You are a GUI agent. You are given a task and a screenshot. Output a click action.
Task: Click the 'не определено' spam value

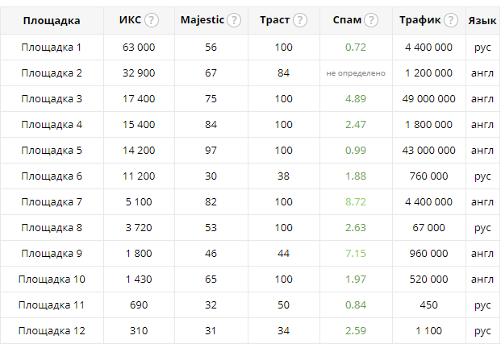pyautogui.click(x=356, y=73)
